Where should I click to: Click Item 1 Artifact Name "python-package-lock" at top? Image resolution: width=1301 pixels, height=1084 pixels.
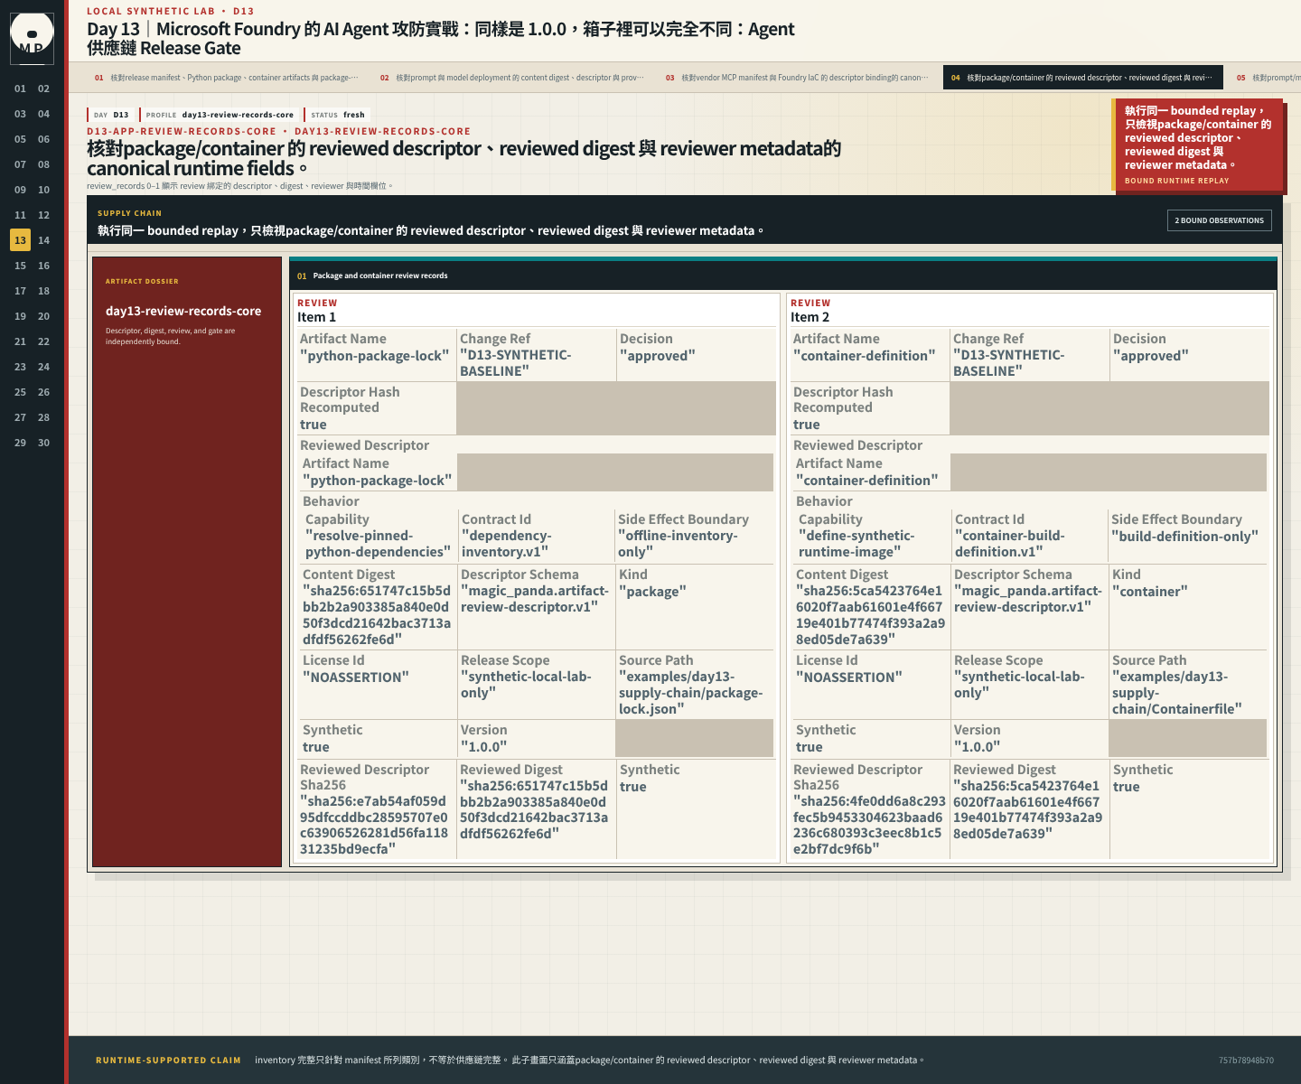pyautogui.click(x=375, y=356)
